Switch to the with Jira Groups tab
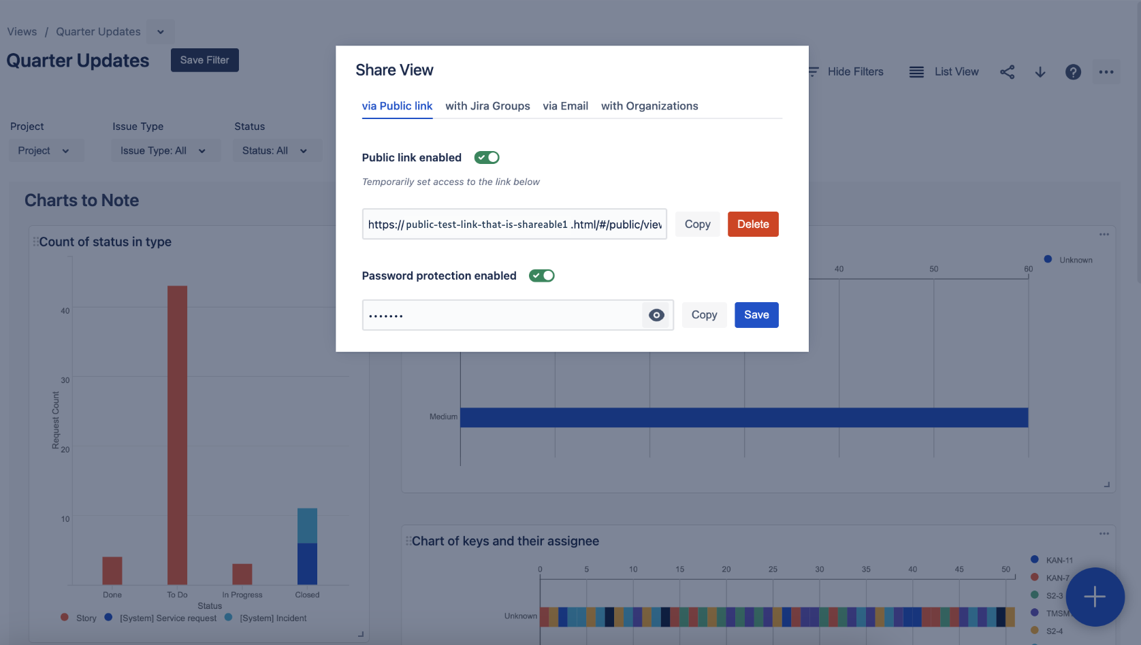 click(x=487, y=106)
